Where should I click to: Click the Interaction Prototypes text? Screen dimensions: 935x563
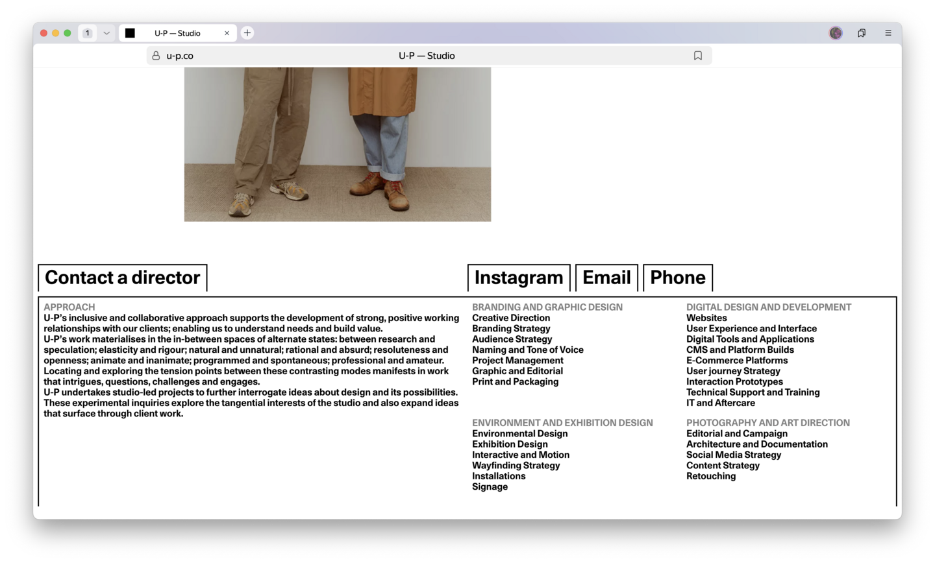[x=734, y=382]
